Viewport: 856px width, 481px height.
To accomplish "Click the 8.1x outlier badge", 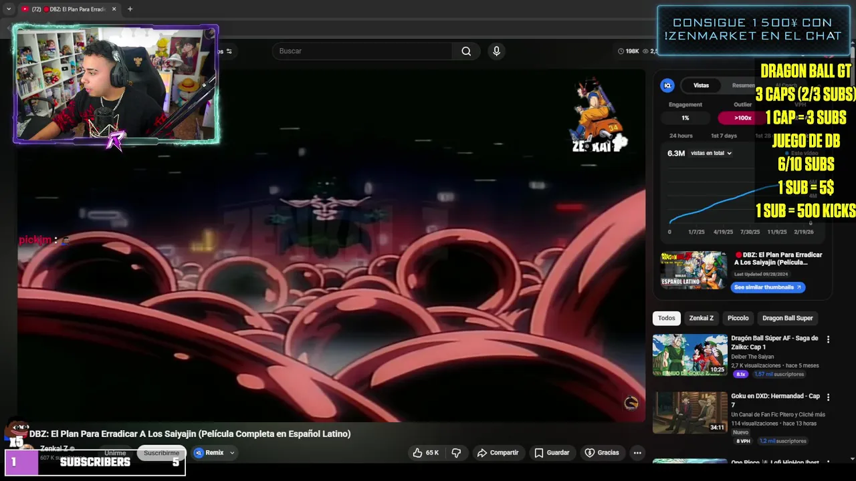I will click(x=740, y=374).
